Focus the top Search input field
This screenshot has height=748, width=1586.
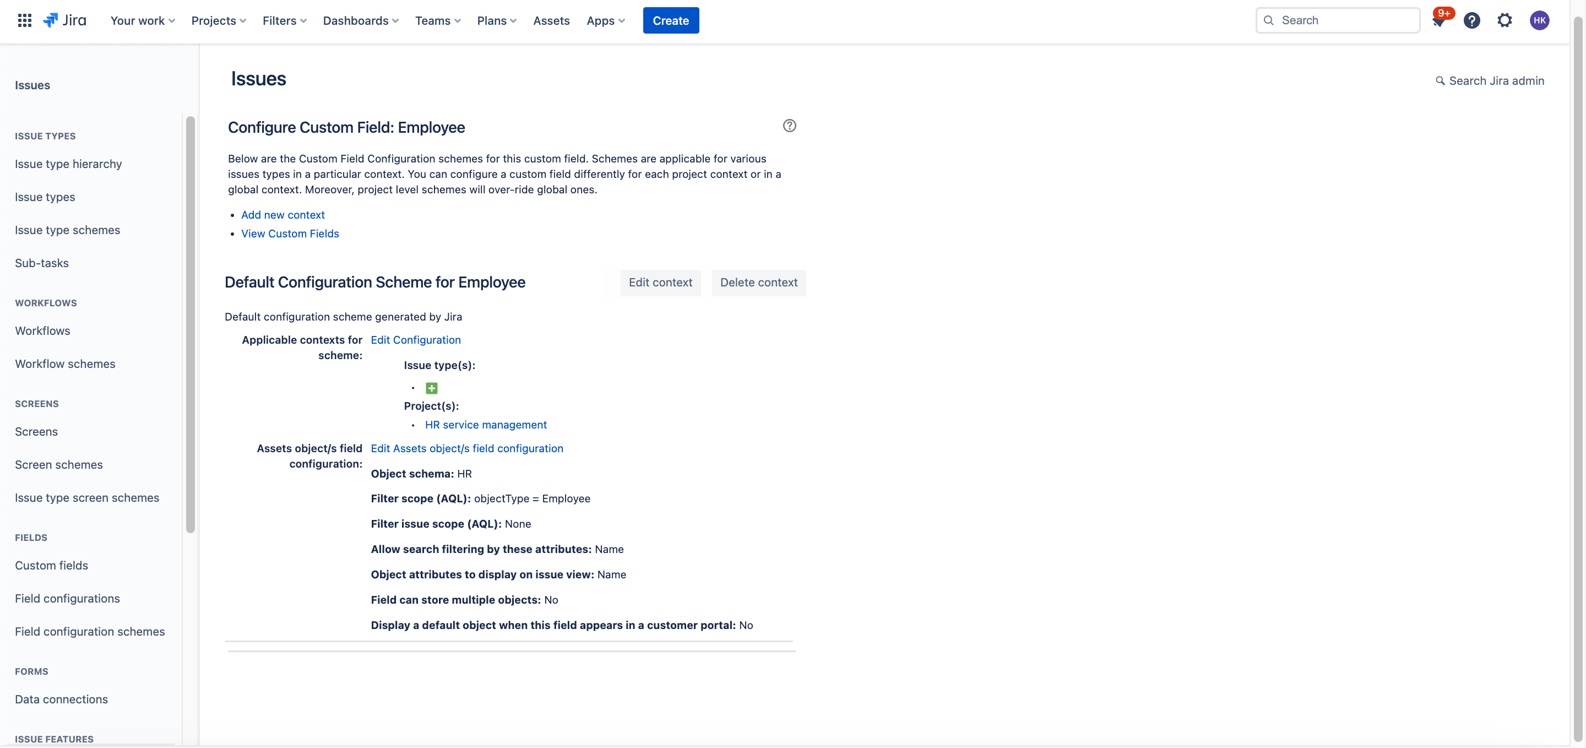(x=1337, y=20)
